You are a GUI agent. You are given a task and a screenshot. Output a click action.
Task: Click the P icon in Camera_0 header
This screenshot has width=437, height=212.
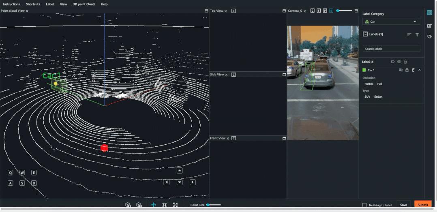pyautogui.click(x=325, y=11)
